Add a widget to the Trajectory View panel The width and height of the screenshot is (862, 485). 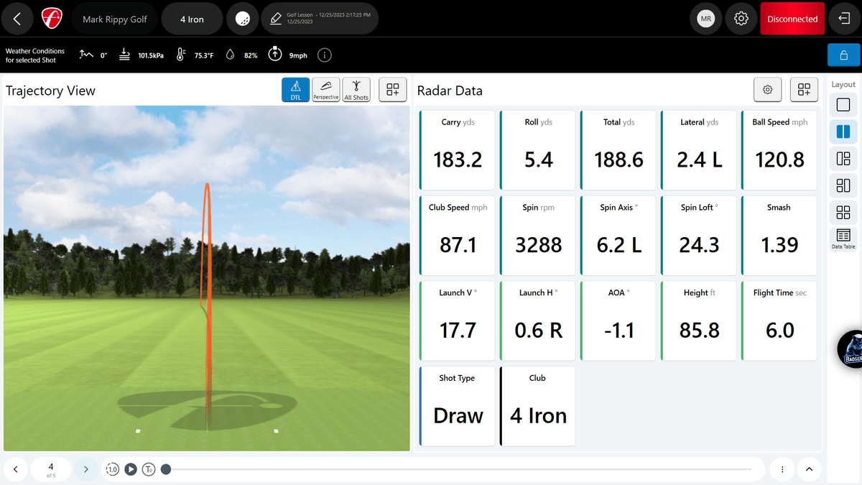tap(392, 90)
